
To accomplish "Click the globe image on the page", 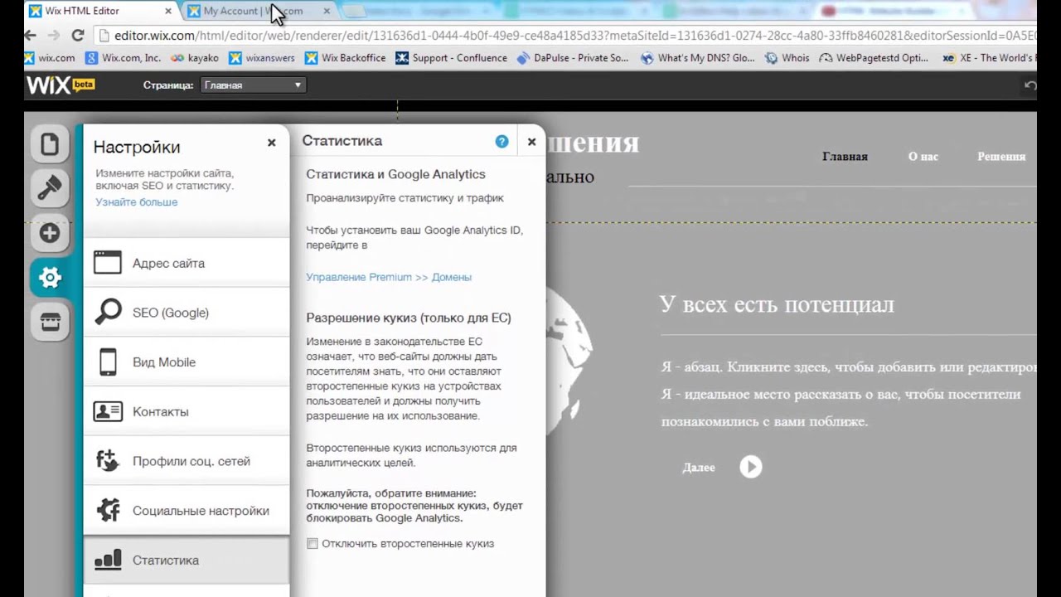I will point(570,360).
